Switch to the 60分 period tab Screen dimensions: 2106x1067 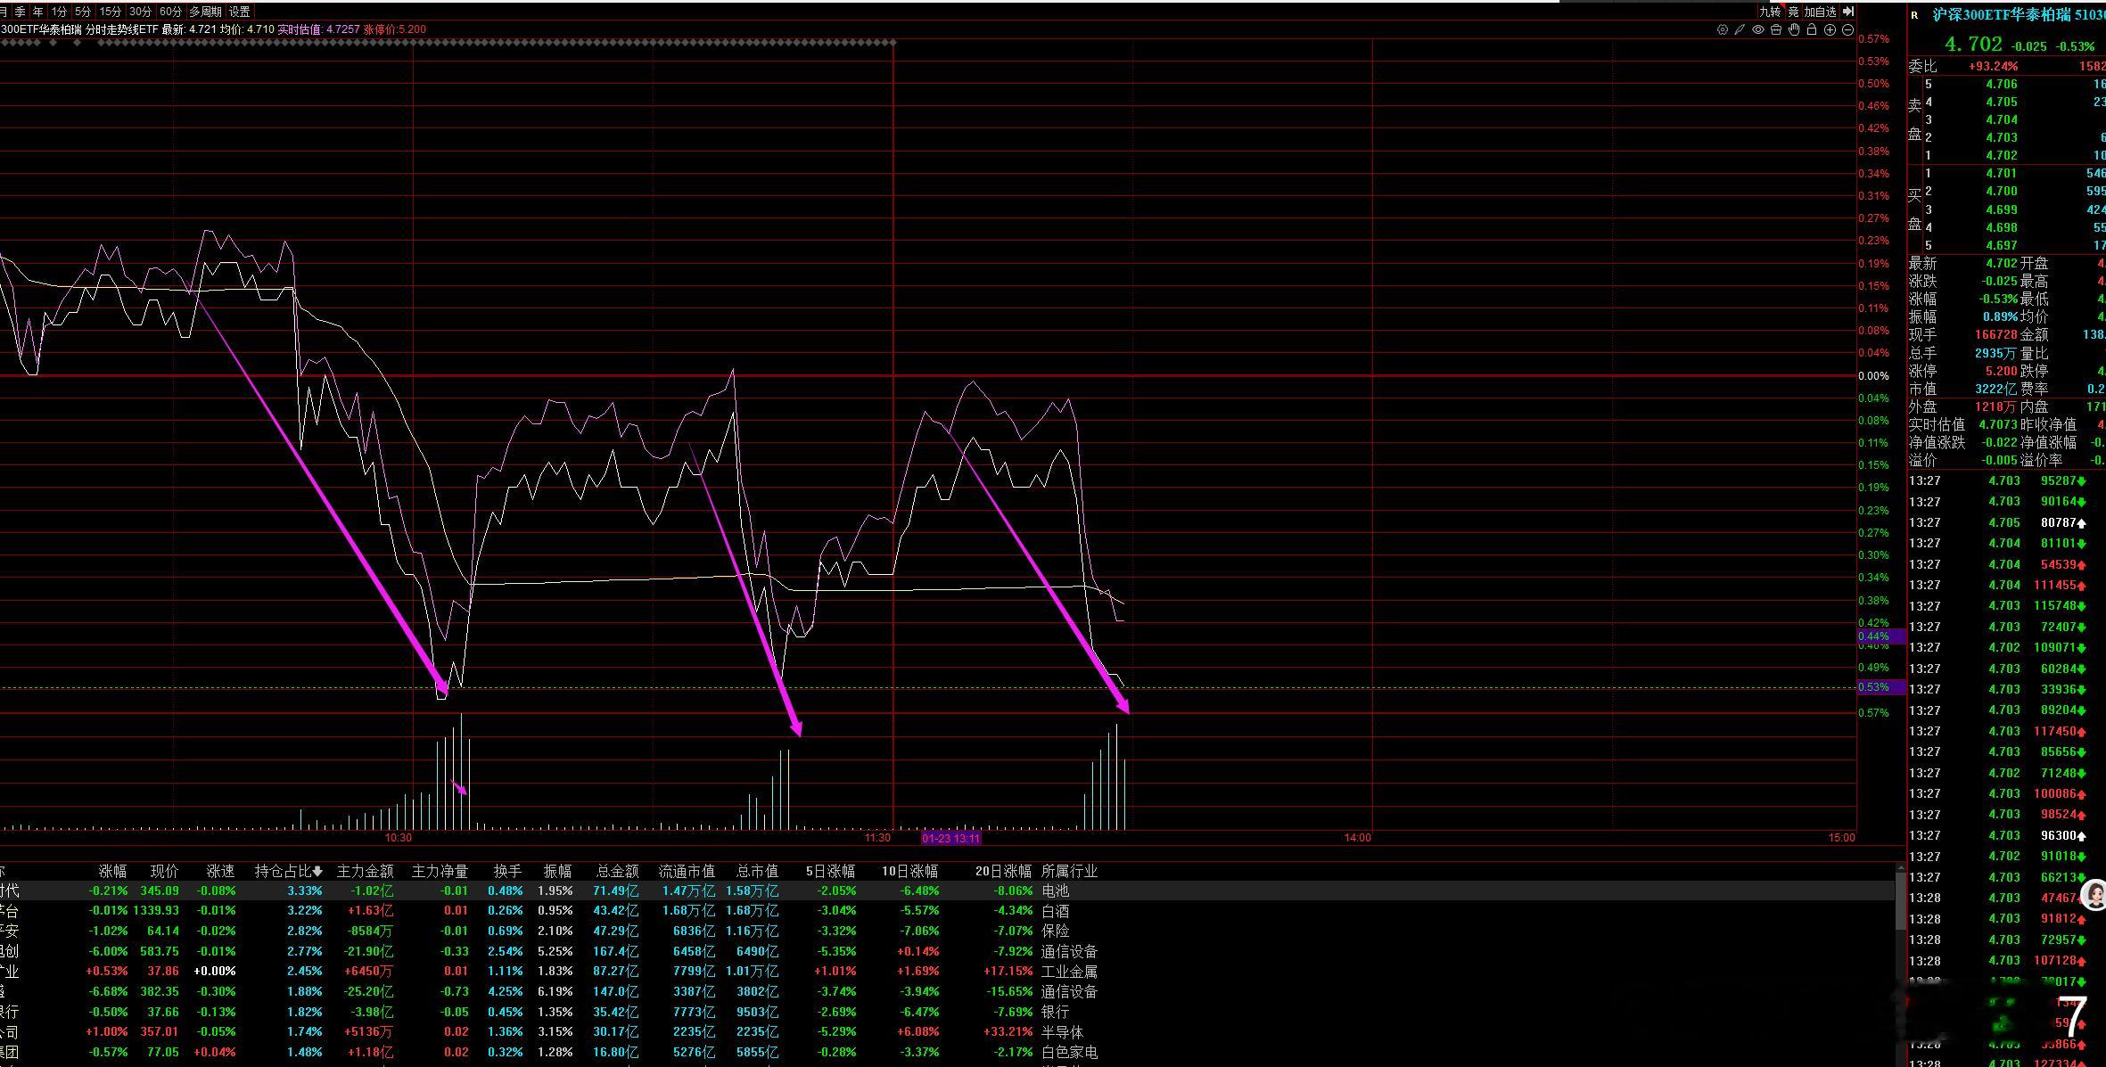(x=170, y=12)
